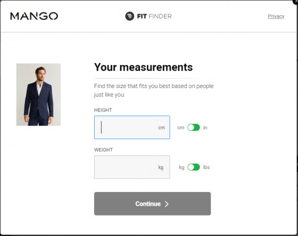Toggle weight unit switch between kg and lbs
The width and height of the screenshot is (298, 236).
193,167
